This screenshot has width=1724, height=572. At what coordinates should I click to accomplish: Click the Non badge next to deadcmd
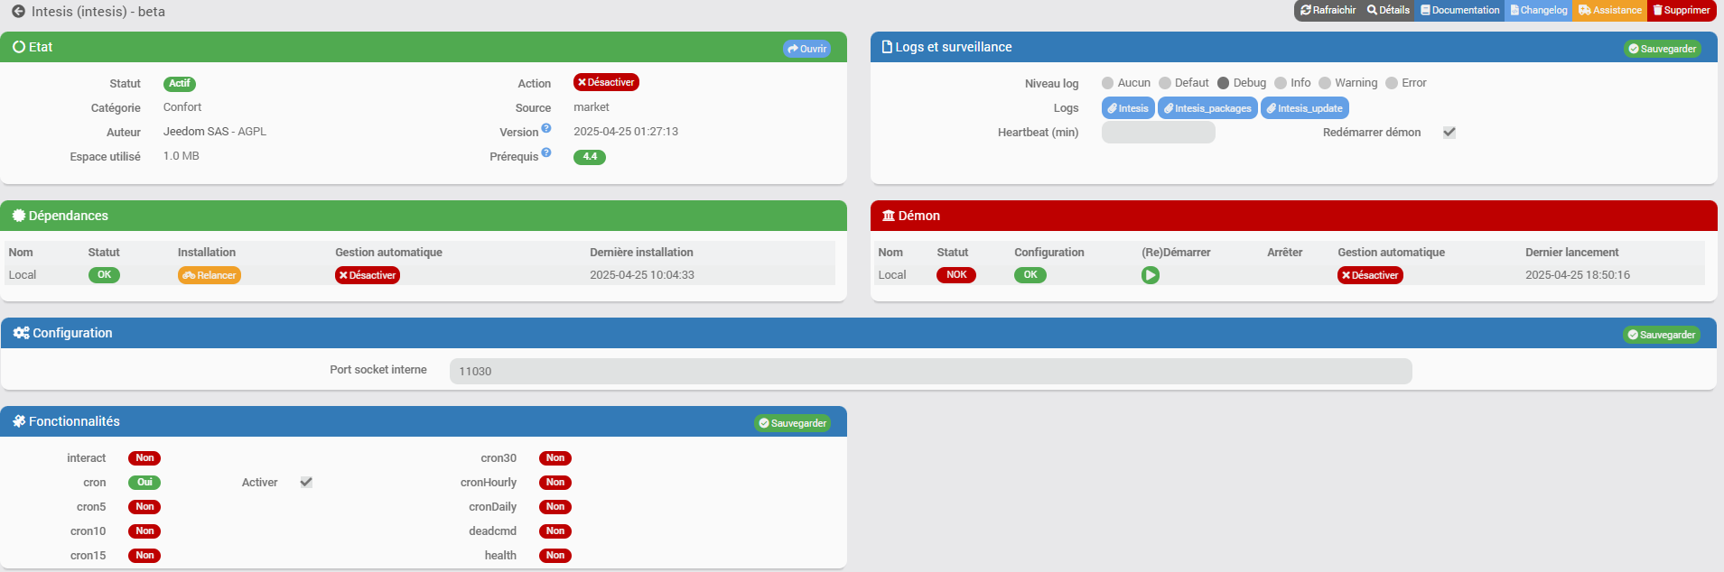click(x=554, y=531)
